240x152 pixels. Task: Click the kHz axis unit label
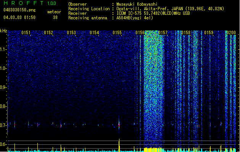coord(3,31)
